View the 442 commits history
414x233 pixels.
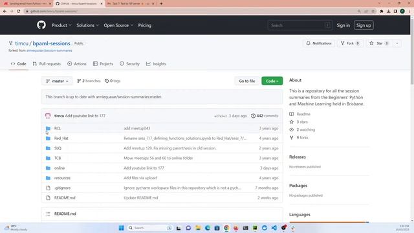265,116
